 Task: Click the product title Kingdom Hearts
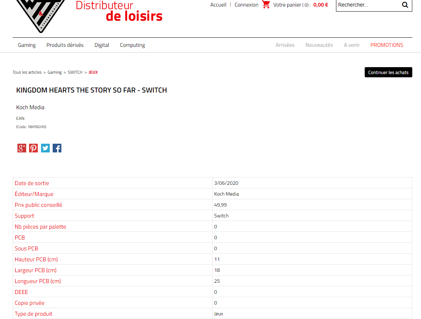pos(92,90)
